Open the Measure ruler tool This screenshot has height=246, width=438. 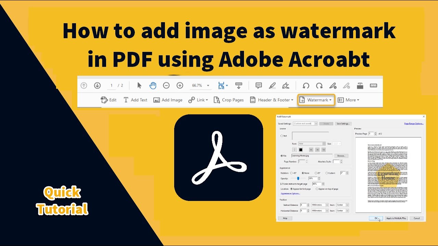tap(373, 86)
